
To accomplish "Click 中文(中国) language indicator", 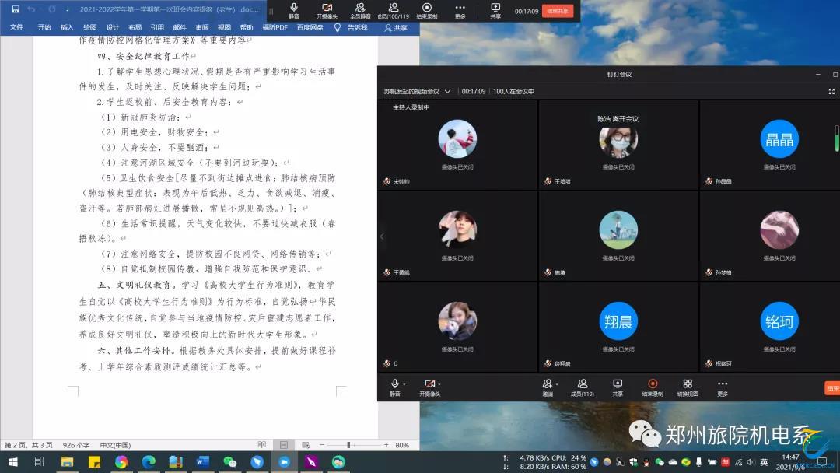I will click(115, 445).
